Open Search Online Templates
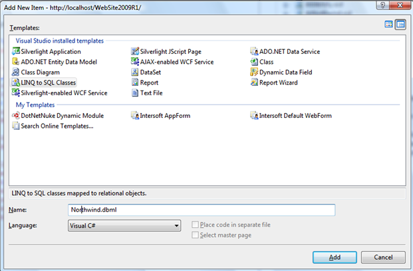Viewport: 413px width, 271px height. [57, 126]
